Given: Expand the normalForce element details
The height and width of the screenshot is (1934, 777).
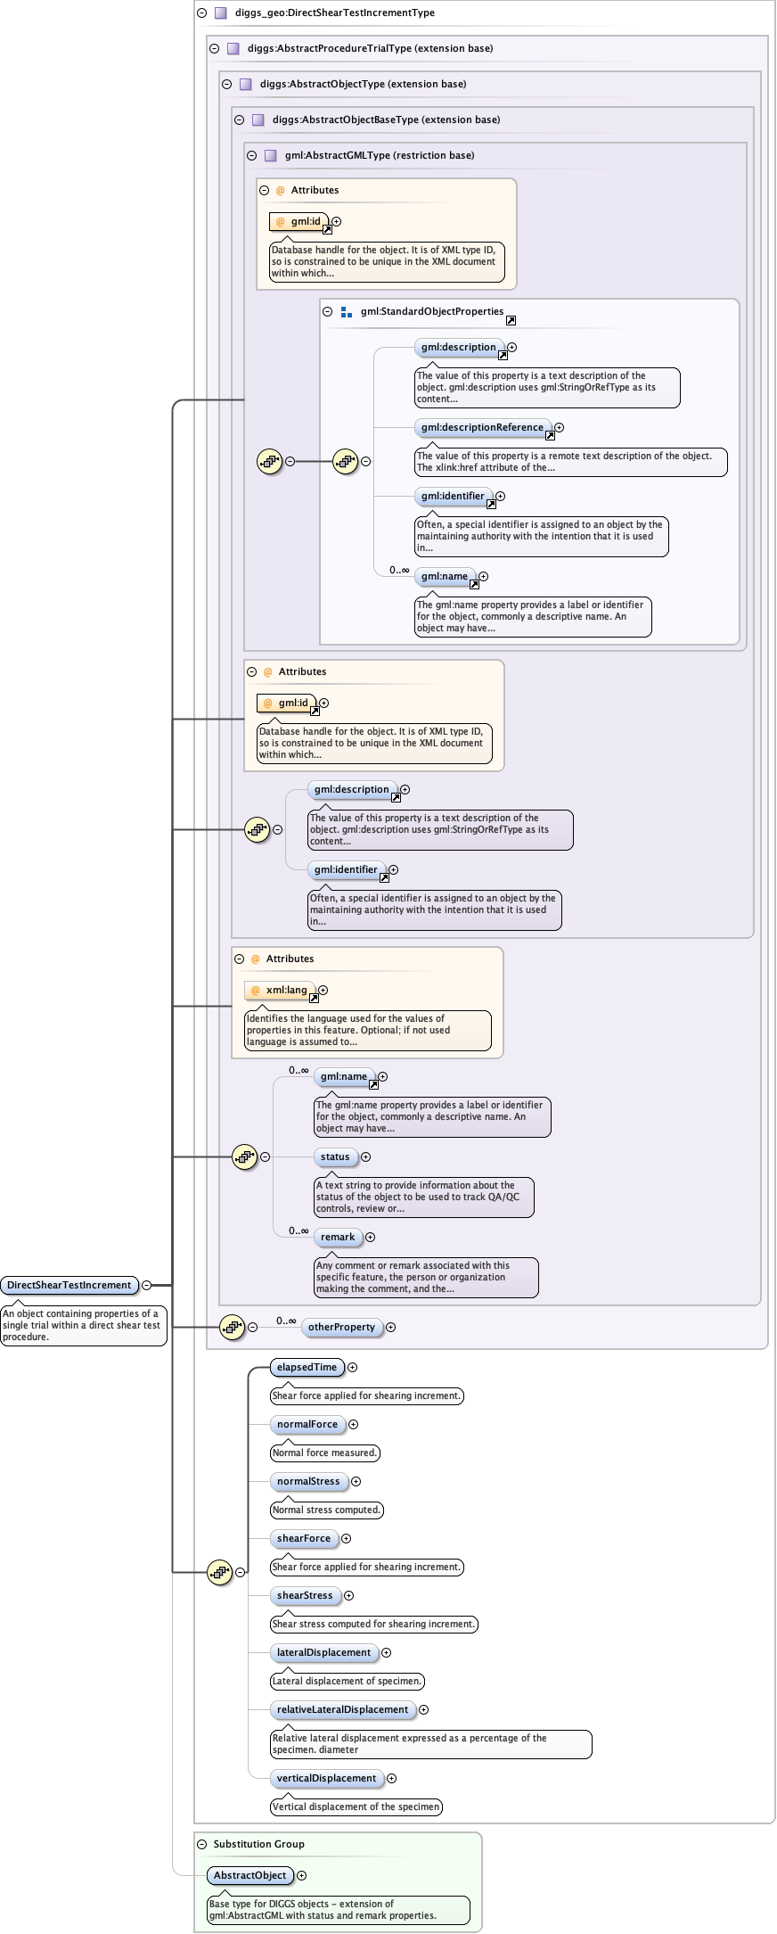Looking at the screenshot, I should pyautogui.click(x=354, y=1425).
